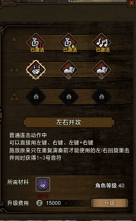
Task: Click the 升级 upgrade button
Action: [109, 203]
